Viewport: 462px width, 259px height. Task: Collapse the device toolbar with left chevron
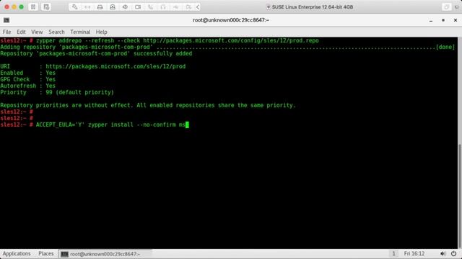(x=198, y=6)
